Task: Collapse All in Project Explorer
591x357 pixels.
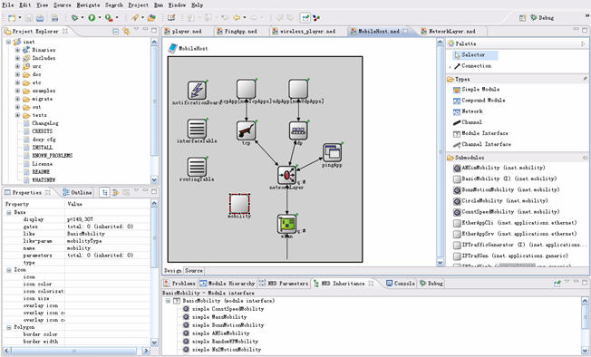Action: coord(116,31)
